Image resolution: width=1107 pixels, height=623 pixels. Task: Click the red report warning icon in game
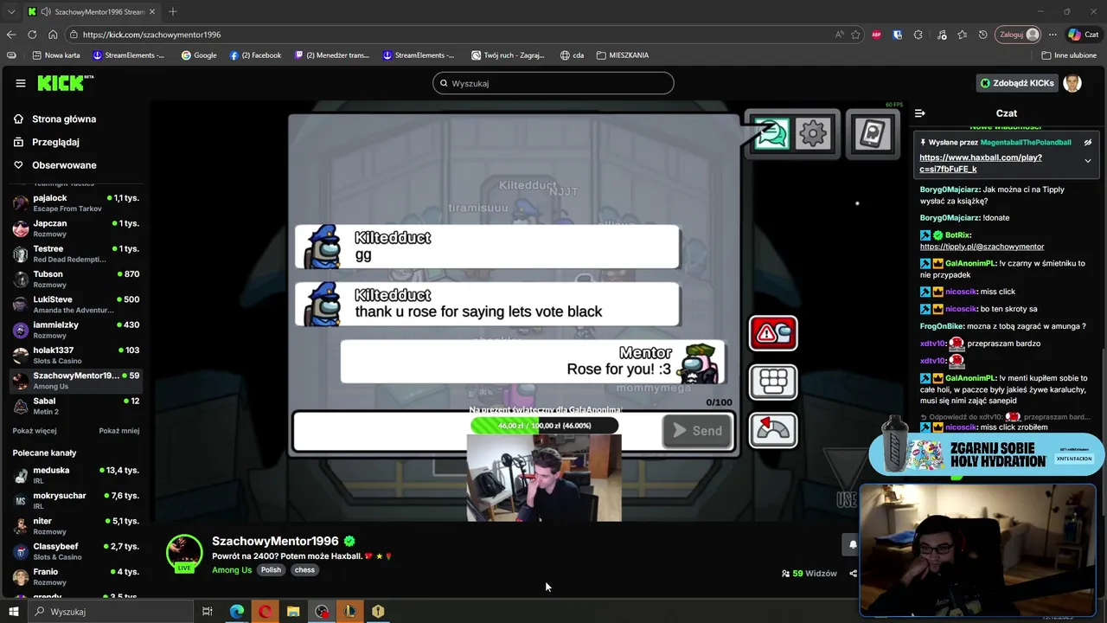pyautogui.click(x=773, y=333)
